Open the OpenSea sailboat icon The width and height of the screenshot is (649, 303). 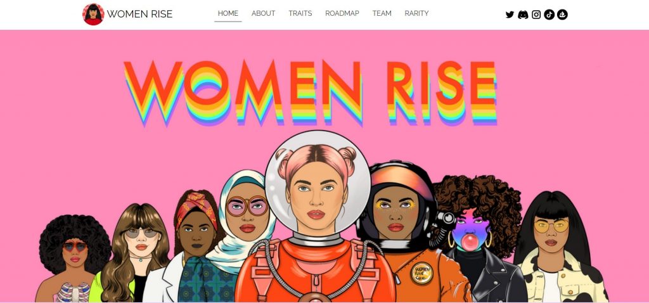[563, 15]
